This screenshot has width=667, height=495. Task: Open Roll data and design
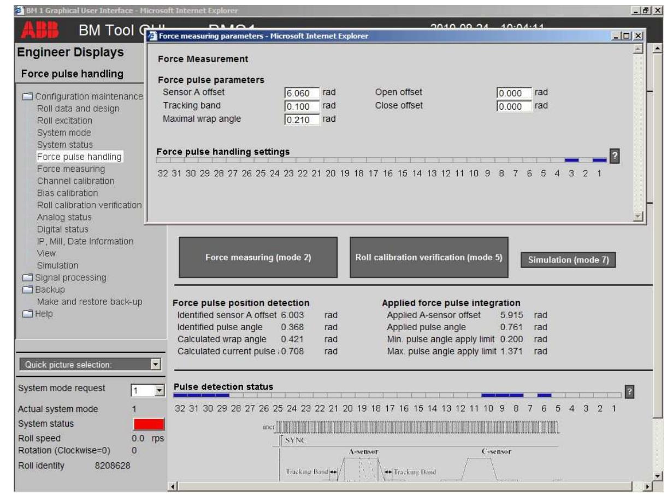point(78,109)
